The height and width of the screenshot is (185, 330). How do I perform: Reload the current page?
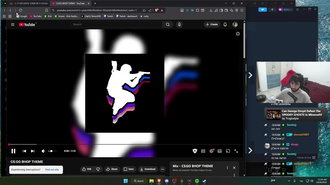(21, 10)
